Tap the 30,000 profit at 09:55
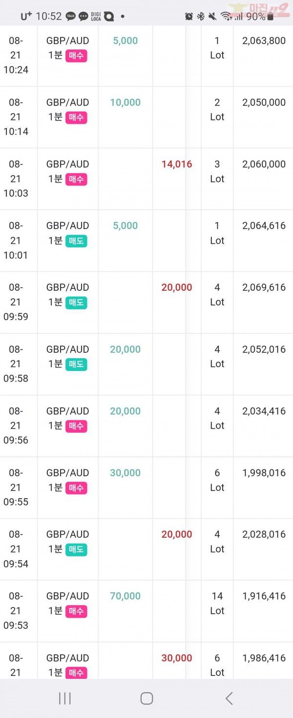Image resolution: width=293 pixels, height=718 pixels. [126, 473]
